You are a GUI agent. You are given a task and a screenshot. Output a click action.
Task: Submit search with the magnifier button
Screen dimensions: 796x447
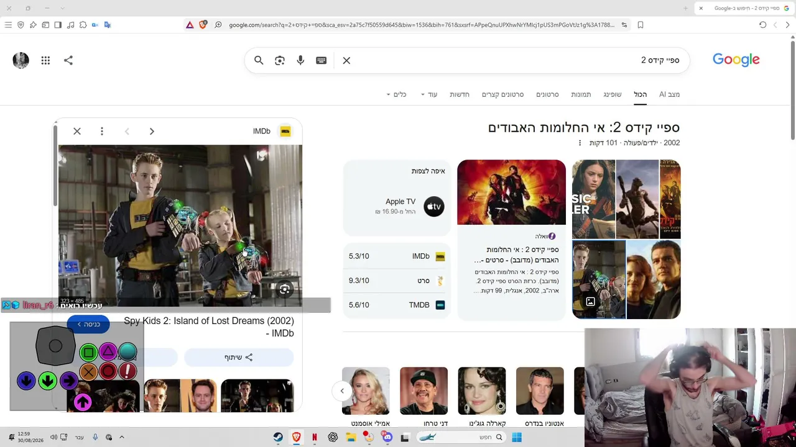259,60
